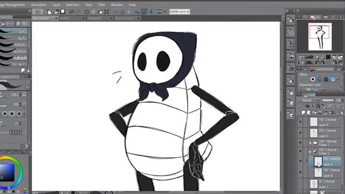Click the delete sub tool trash icon
This screenshot has height=194, width=345.
click(x=28, y=71)
